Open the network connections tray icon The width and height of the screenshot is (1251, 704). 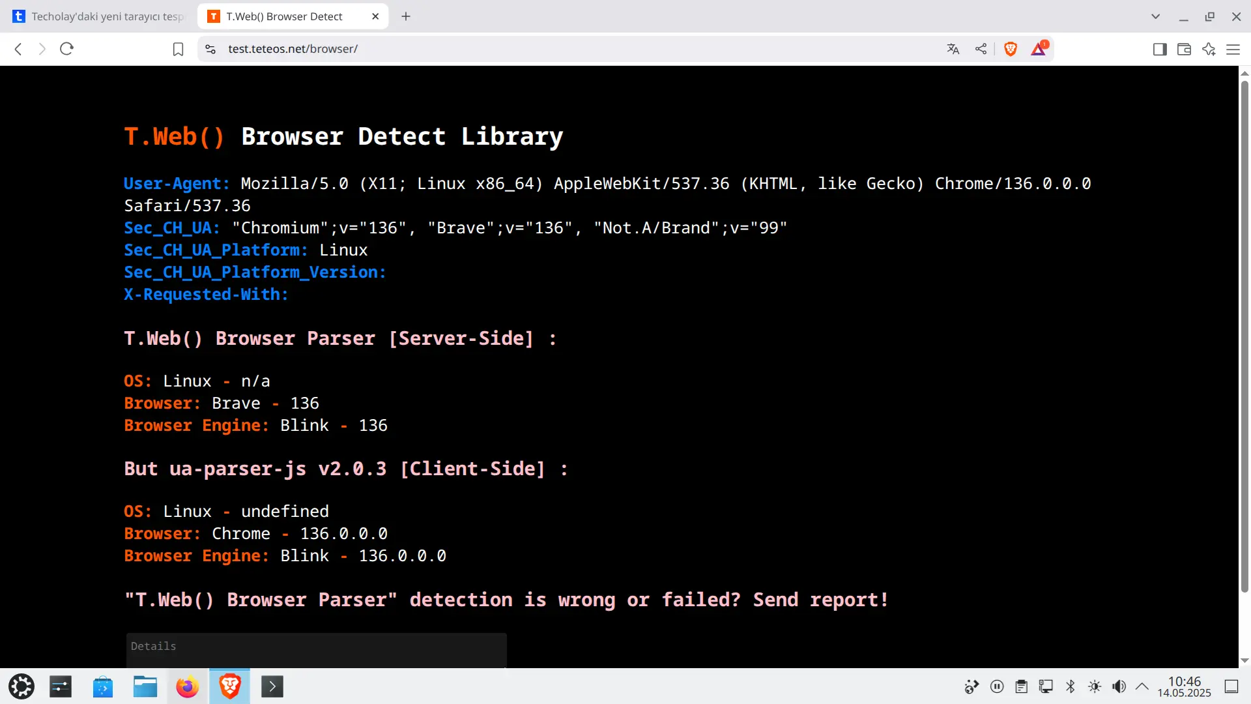point(1046,686)
